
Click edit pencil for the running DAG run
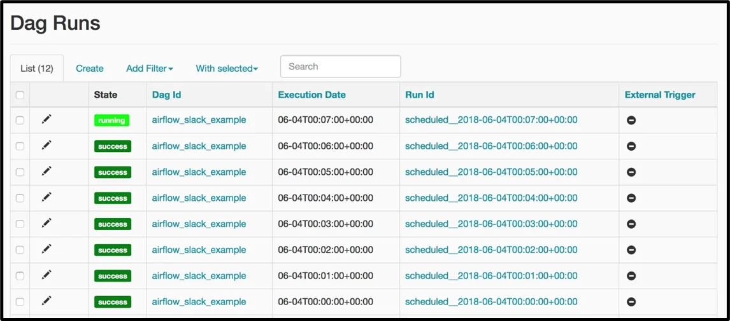click(47, 120)
